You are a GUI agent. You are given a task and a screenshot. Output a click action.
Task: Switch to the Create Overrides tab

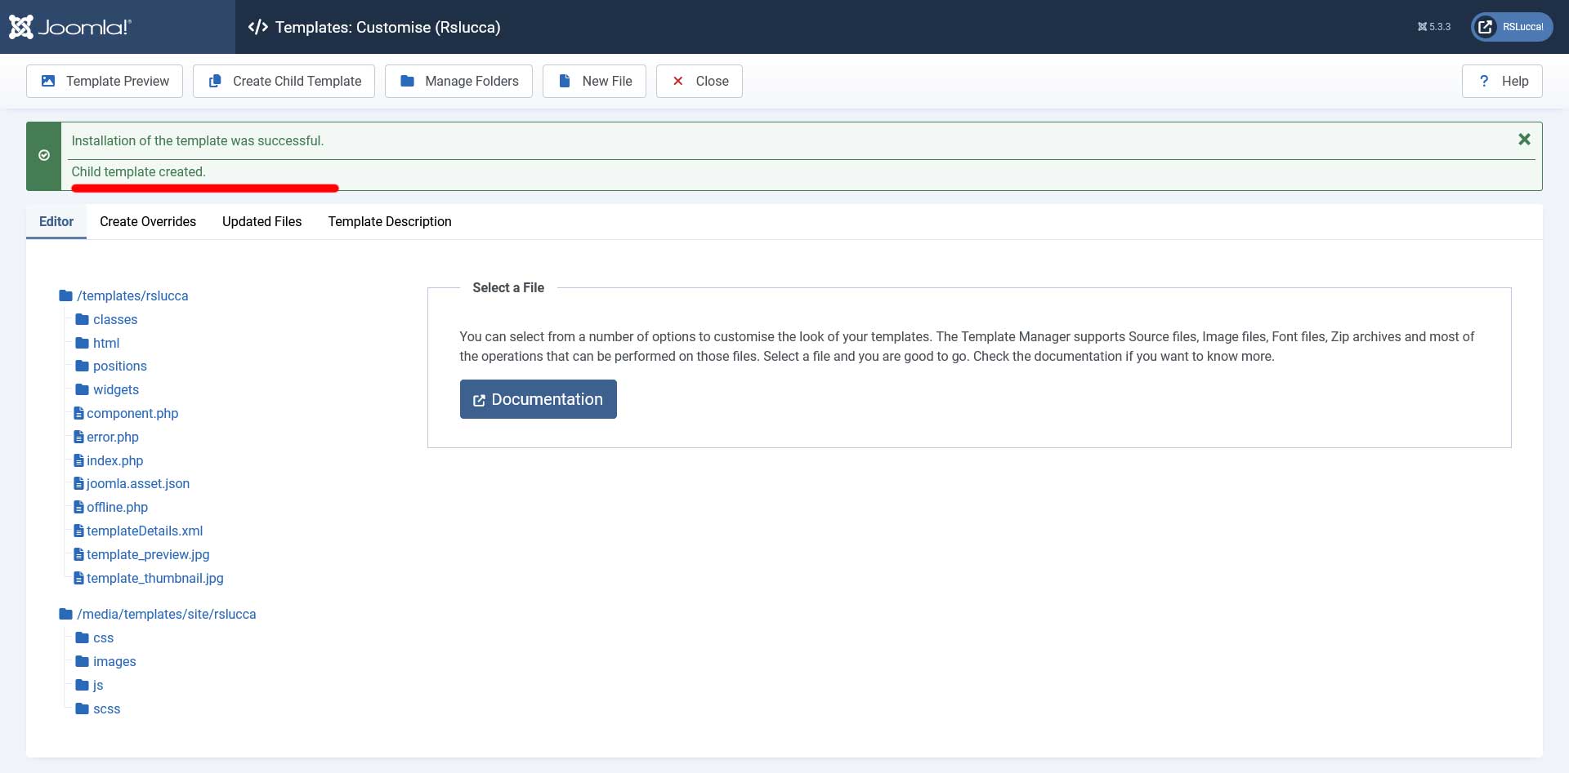[148, 221]
